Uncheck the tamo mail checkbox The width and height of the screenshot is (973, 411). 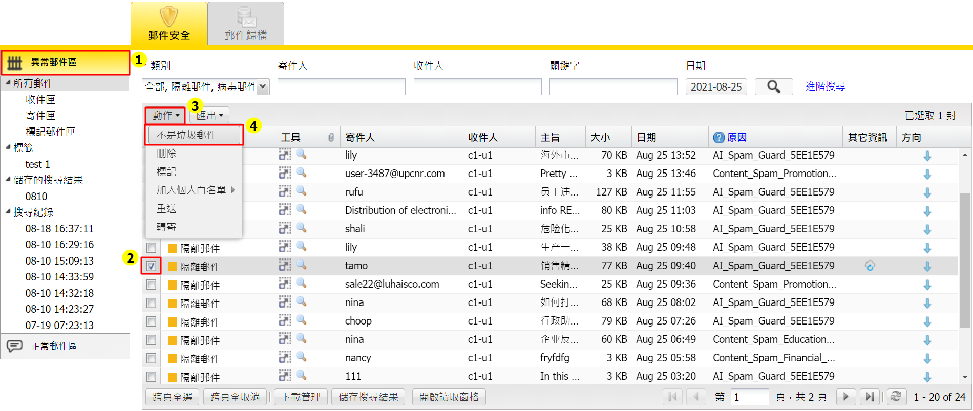point(151,266)
